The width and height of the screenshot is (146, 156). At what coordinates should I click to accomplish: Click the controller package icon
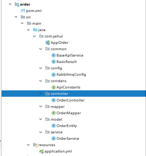[x=48, y=94]
